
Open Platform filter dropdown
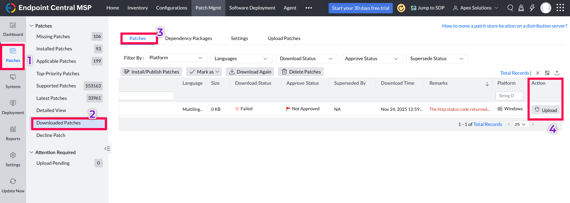[x=176, y=58]
